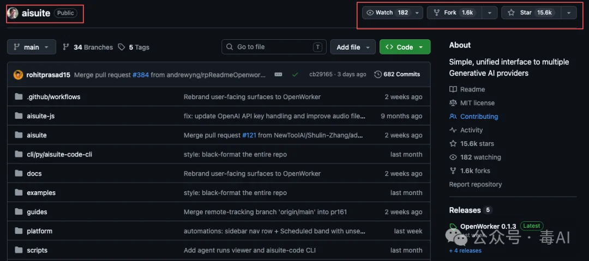Open the aisuite-js folder
This screenshot has width=589, height=261.
[40, 116]
